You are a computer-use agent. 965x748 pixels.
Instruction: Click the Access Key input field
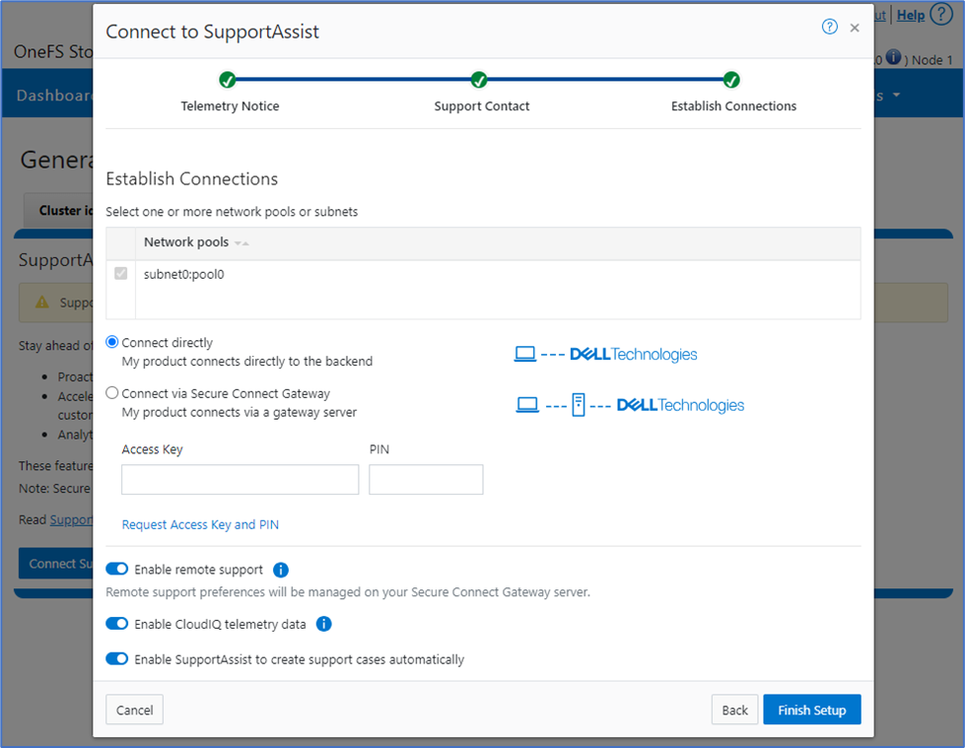click(x=240, y=480)
